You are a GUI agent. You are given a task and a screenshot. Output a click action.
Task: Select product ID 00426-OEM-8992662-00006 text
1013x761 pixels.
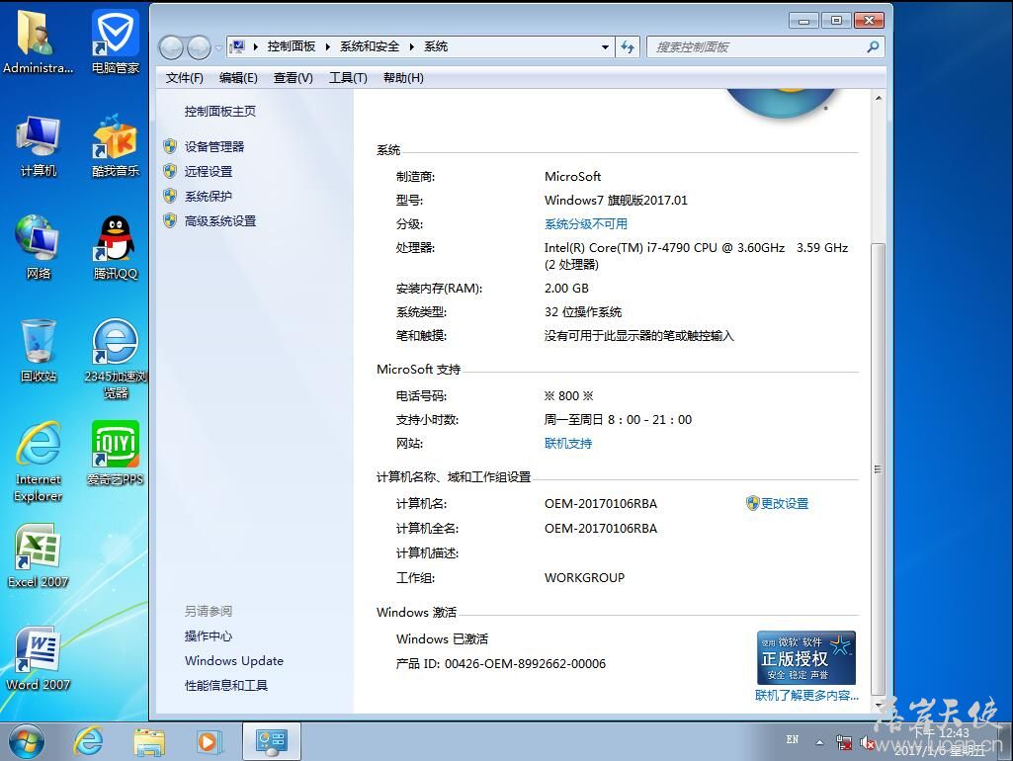(525, 664)
